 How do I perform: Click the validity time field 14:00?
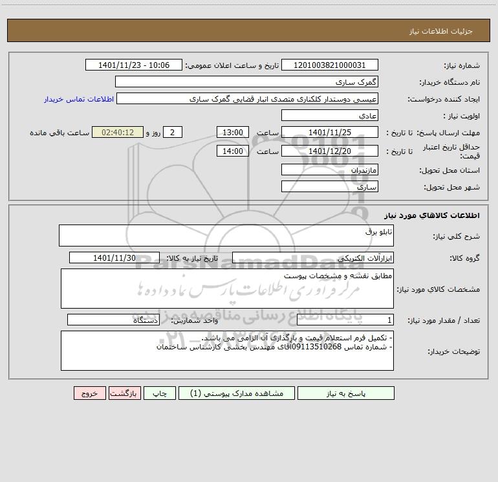[232, 151]
